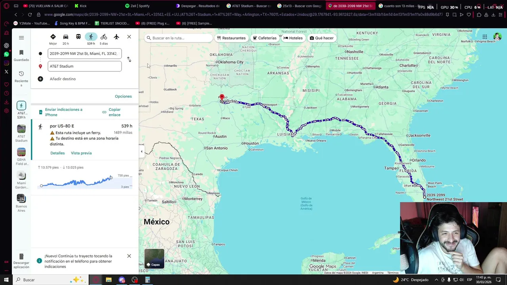Switch to the YouTube VUELVAN A SALIR tab
This screenshot has width=507, height=285.
click(x=46, y=6)
